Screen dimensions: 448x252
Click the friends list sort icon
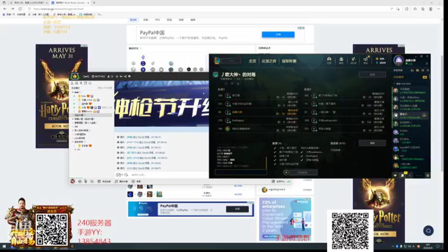point(423,71)
